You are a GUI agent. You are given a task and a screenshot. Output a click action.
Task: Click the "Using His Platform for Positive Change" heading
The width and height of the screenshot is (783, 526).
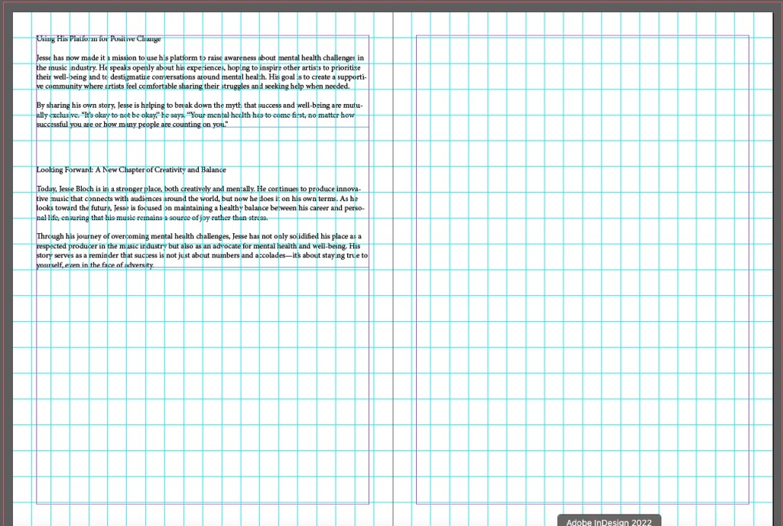(98, 39)
